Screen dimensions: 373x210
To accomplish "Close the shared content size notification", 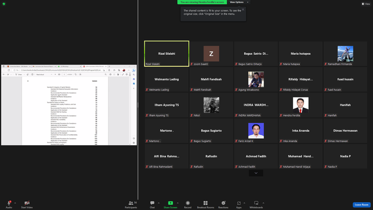I will point(243,9).
